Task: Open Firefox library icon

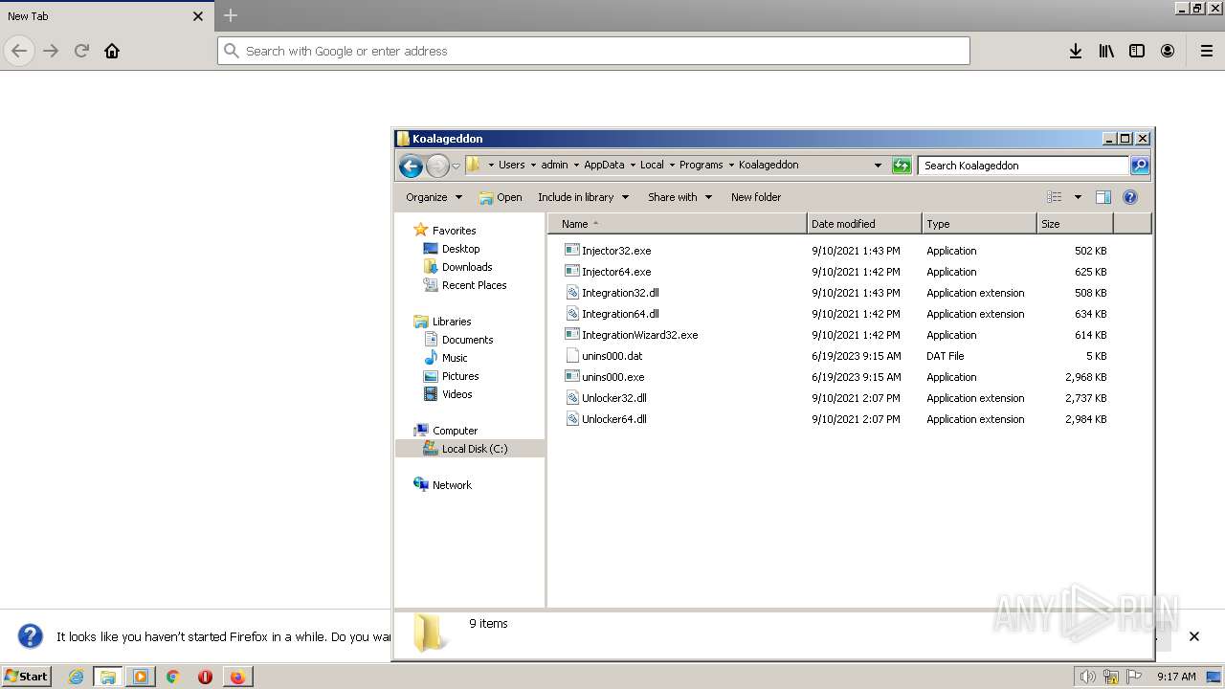Action: pyautogui.click(x=1106, y=51)
